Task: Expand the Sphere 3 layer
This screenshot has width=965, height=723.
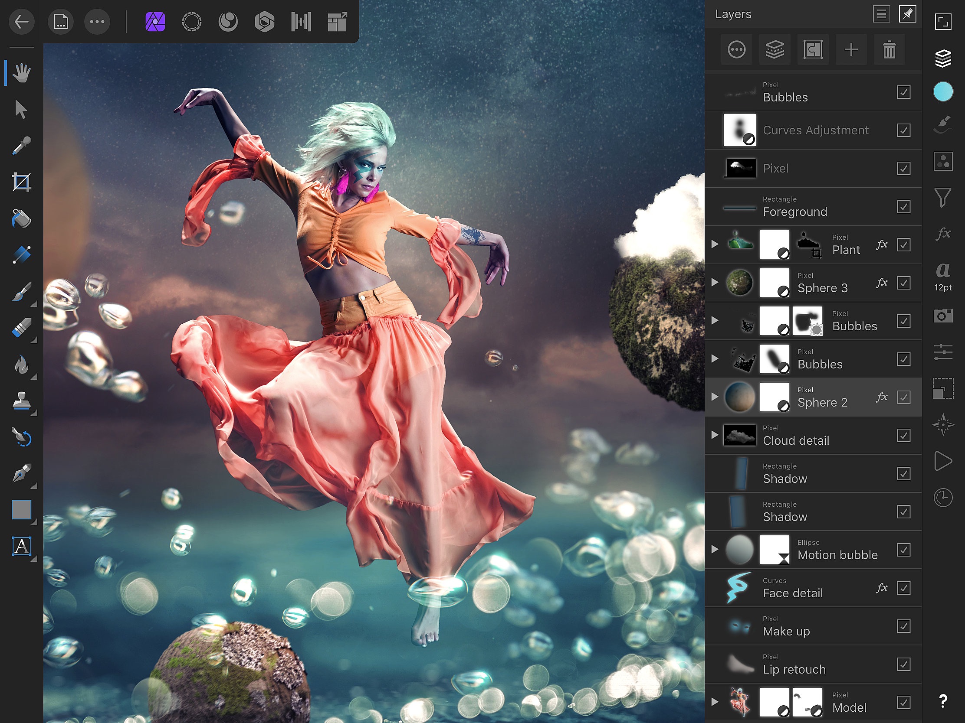Action: coord(715,283)
